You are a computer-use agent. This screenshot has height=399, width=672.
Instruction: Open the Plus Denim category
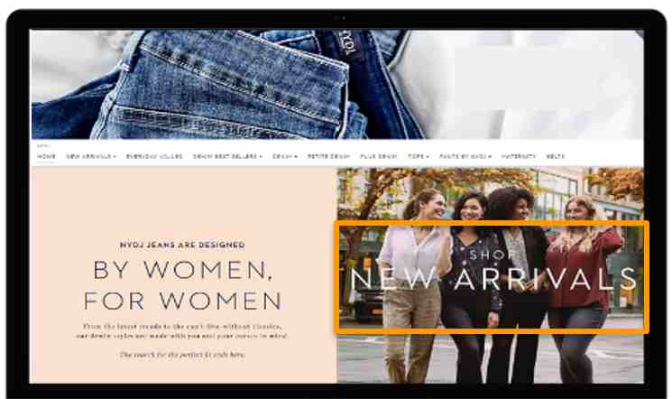click(x=379, y=156)
